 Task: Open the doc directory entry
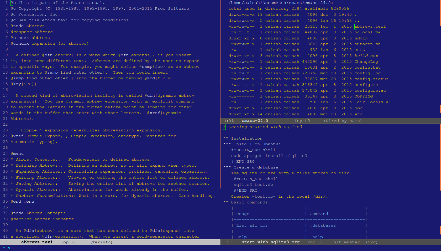coord(358,108)
